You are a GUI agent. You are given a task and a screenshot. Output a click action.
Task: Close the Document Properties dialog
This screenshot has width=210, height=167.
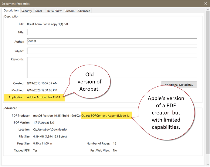coord(206,4)
